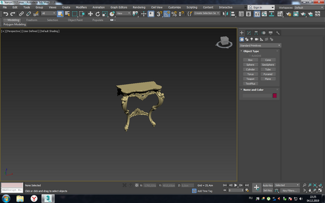
Task: Open the Utilities panel wrench icon
Action: pyautogui.click(x=278, y=33)
